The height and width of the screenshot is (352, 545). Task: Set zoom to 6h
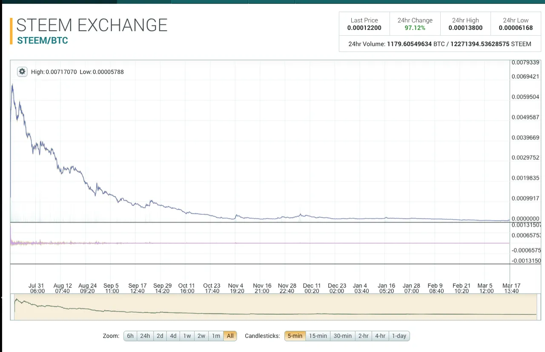[130, 336]
